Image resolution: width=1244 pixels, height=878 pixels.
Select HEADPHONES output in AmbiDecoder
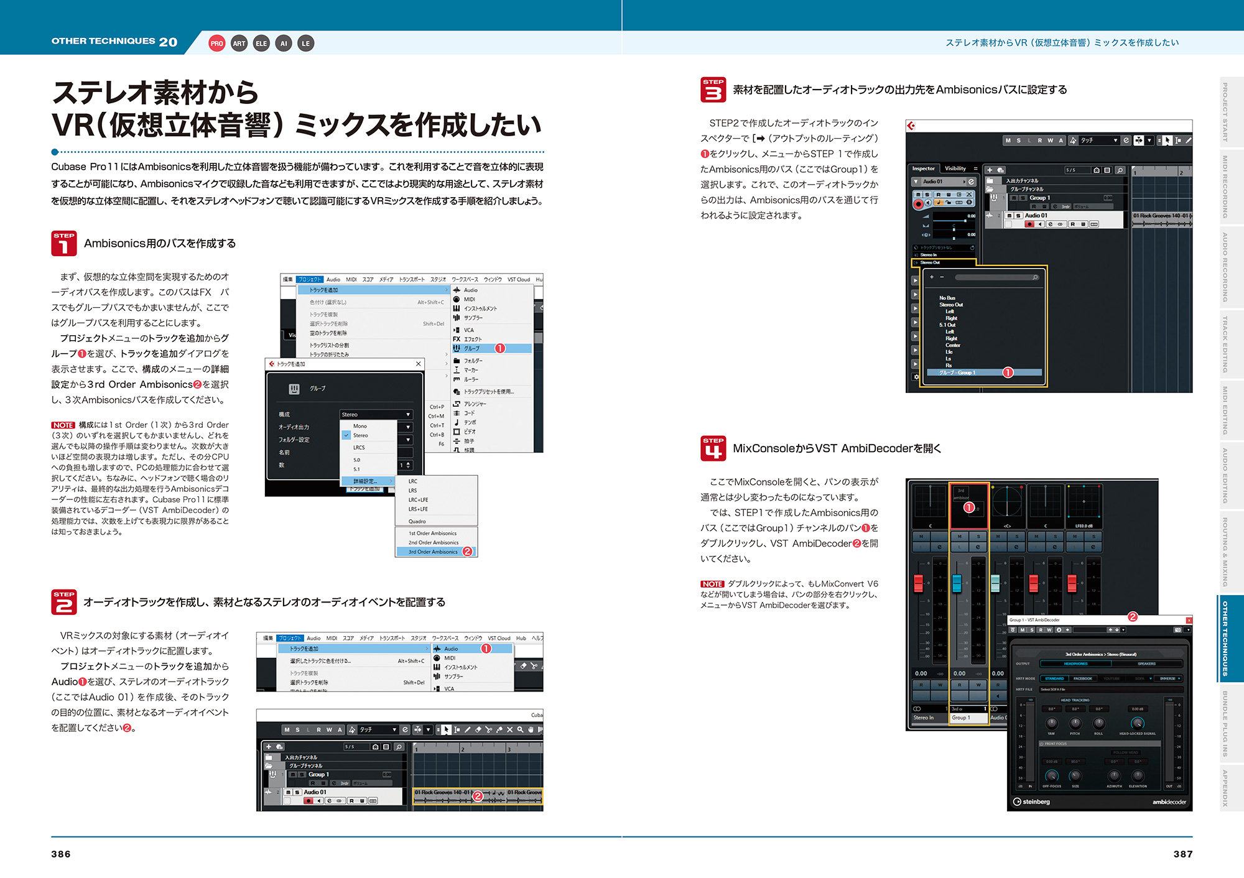1075,663
